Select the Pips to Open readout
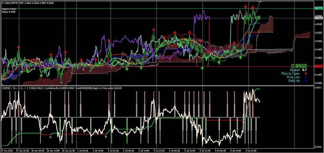Screen dimensions: 324x153 [294, 74]
